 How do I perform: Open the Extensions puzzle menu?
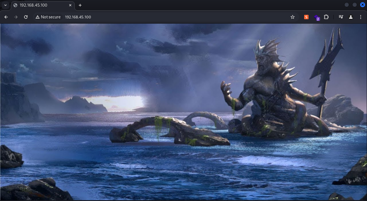point(326,17)
